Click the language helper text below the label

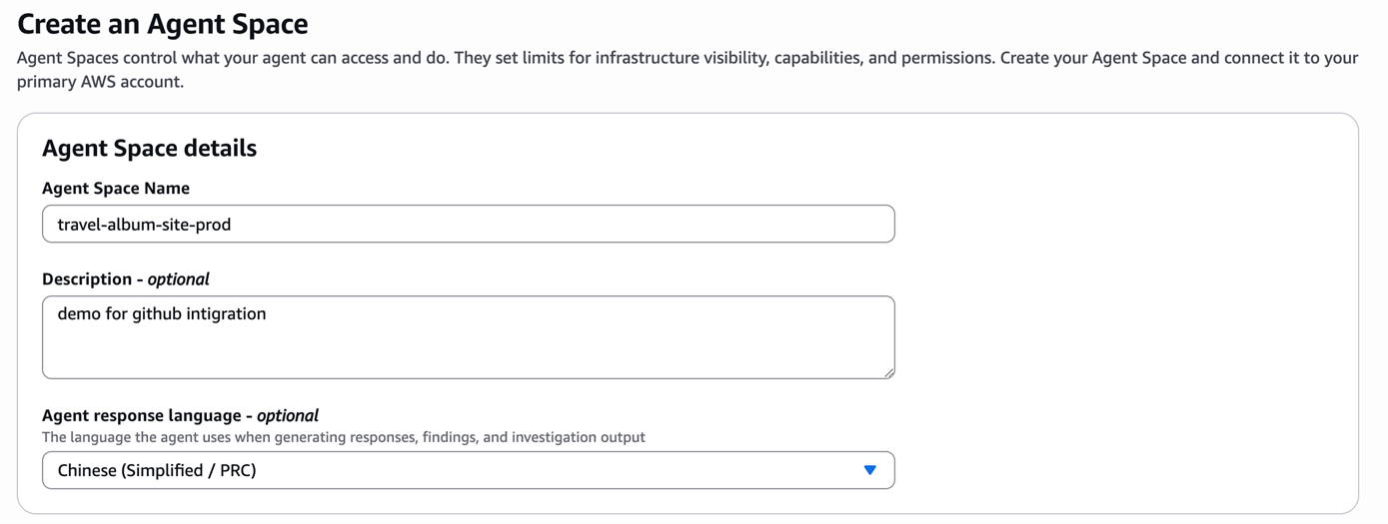[343, 437]
